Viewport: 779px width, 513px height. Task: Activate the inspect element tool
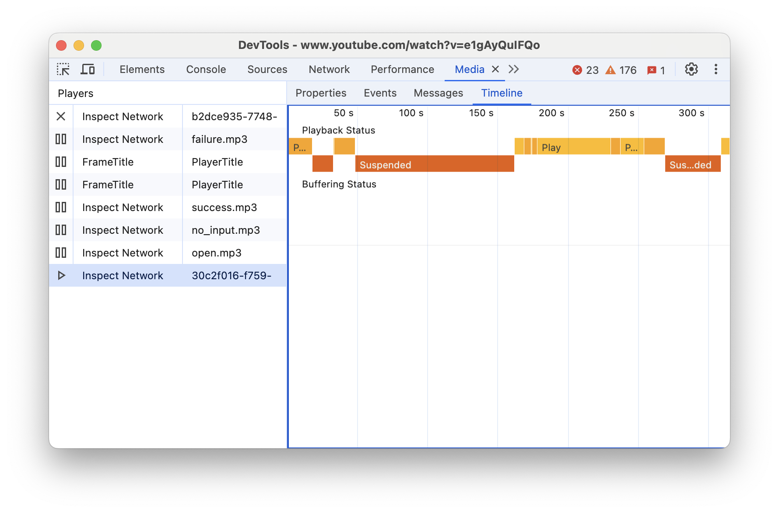coord(63,69)
